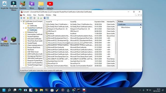Open Microsoft Edge from the taskbar
This screenshot has width=166, height=93.
(20, 90)
